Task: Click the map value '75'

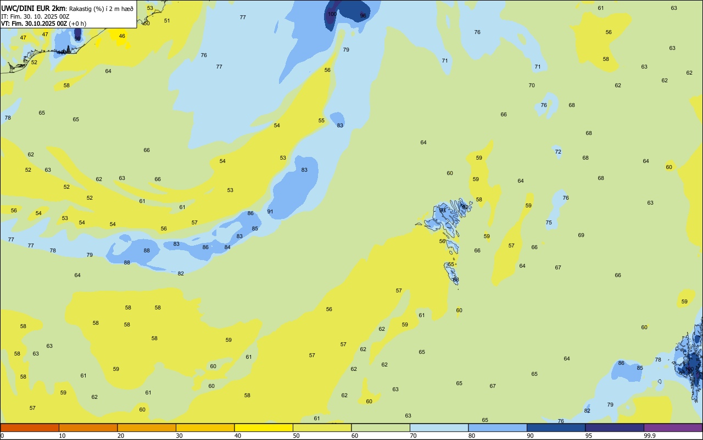Action: pos(549,223)
